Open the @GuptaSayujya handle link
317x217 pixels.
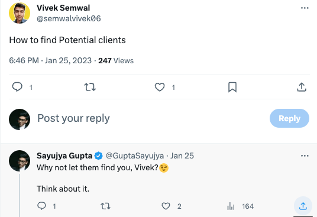[x=135, y=156]
